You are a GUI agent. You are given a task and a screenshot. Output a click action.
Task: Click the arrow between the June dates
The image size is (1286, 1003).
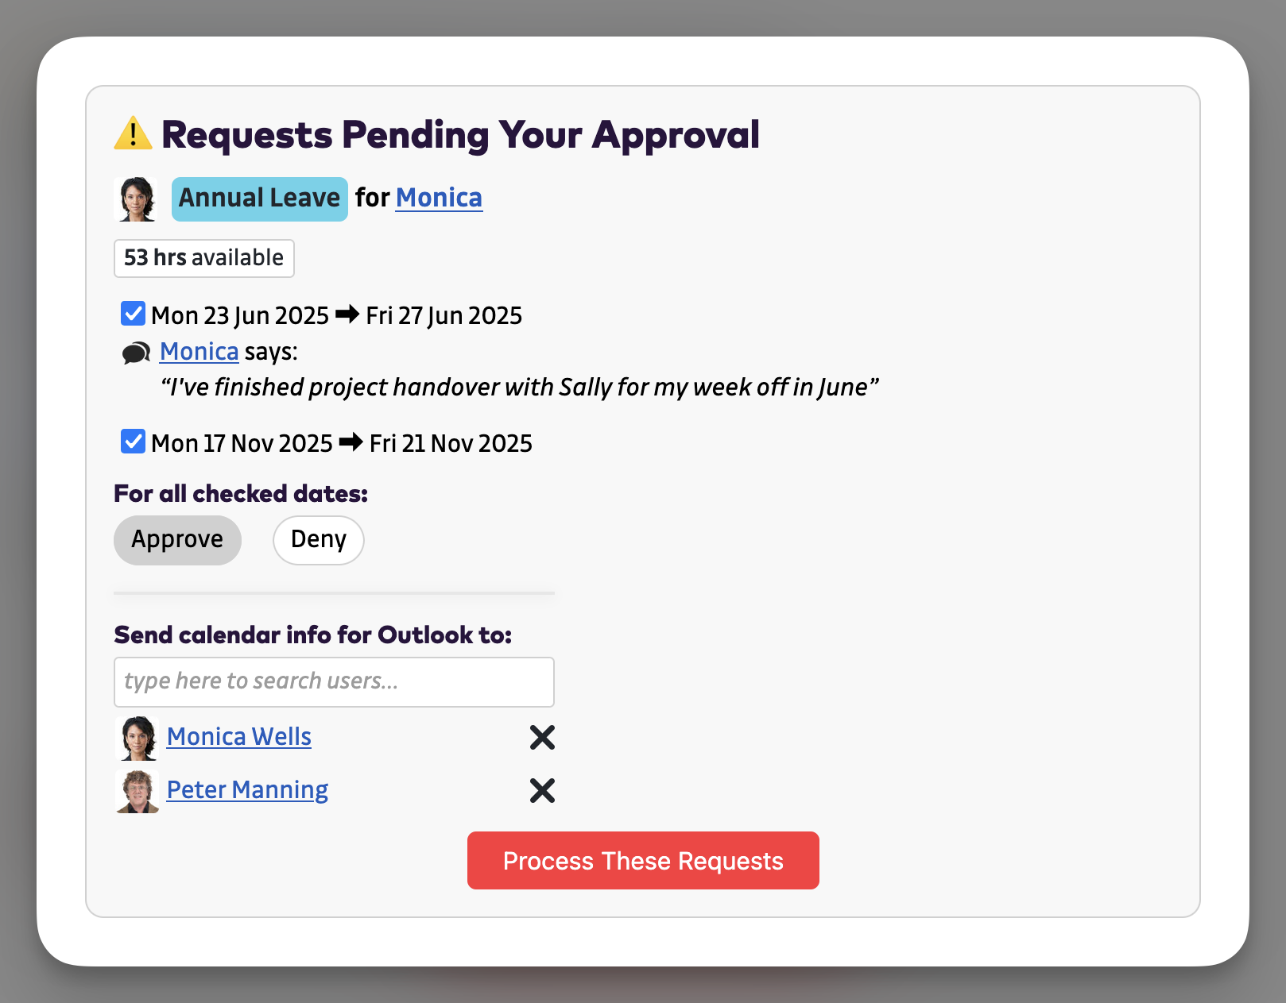pyautogui.click(x=347, y=314)
